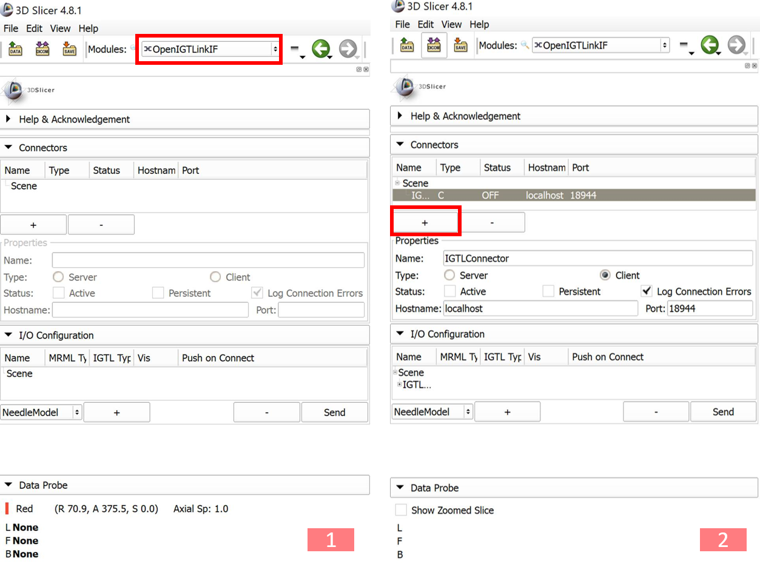Click + beside NeedleModel in left window

coord(117,413)
